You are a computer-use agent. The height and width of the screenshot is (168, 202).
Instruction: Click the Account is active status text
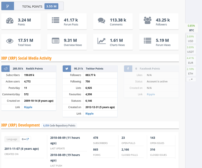[x=157, y=82]
